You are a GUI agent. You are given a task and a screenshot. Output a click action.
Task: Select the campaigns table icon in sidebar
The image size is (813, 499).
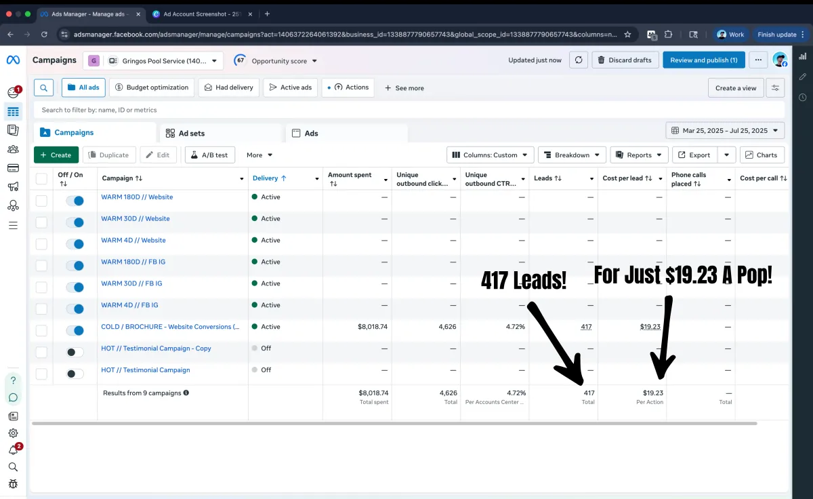coord(13,112)
